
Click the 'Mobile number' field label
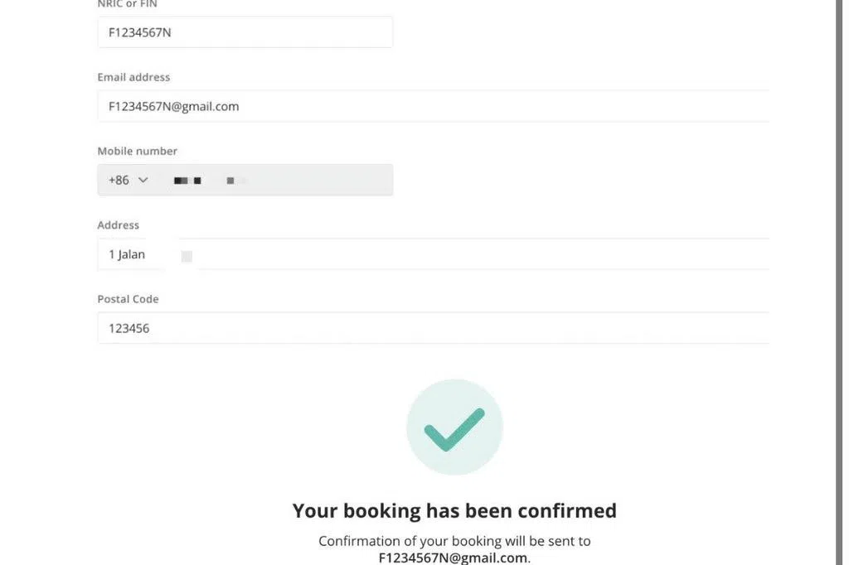[137, 151]
